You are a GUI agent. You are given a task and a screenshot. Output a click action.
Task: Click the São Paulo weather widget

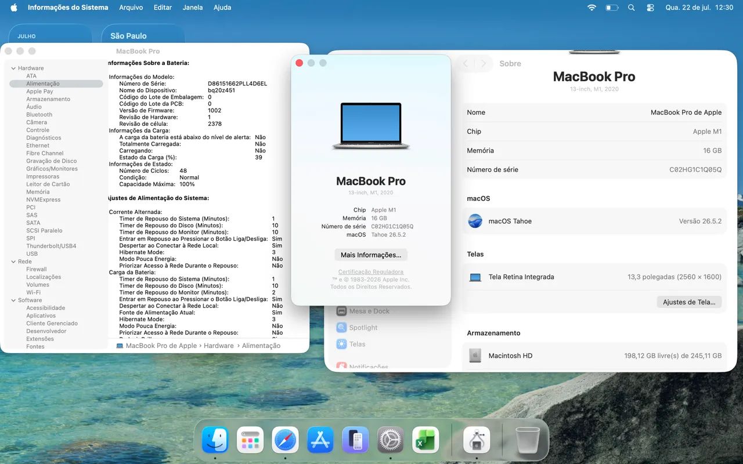pos(143,34)
